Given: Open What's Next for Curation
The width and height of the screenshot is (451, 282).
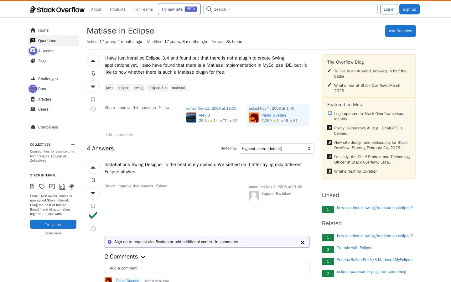Looking at the screenshot, I should [x=356, y=171].
